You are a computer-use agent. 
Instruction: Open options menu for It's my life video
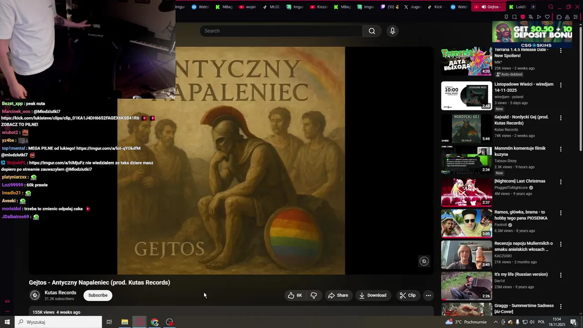click(x=561, y=276)
